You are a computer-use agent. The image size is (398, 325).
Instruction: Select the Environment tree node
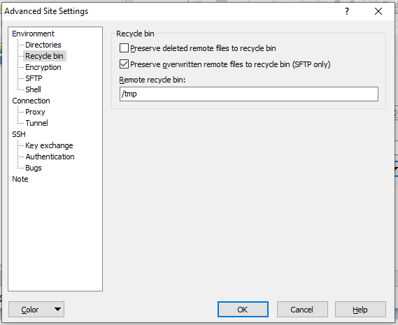coord(33,34)
